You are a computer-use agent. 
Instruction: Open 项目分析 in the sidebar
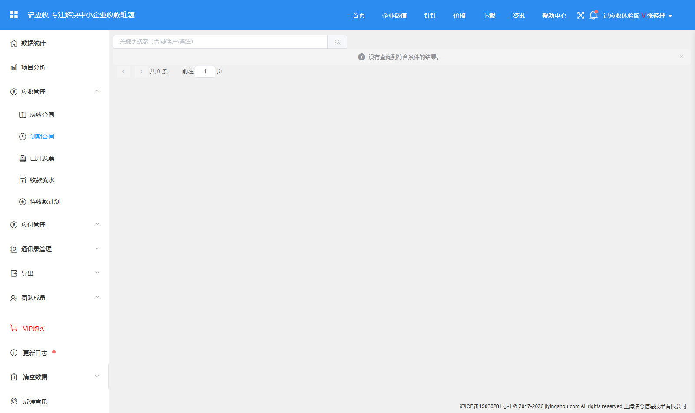pyautogui.click(x=33, y=67)
